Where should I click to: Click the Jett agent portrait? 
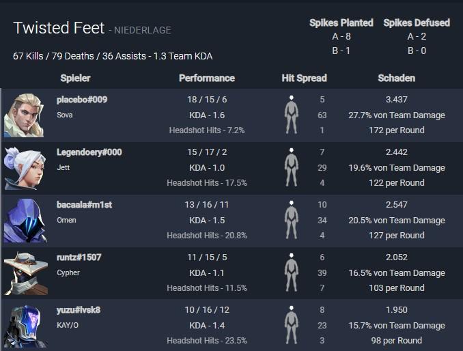[24, 168]
